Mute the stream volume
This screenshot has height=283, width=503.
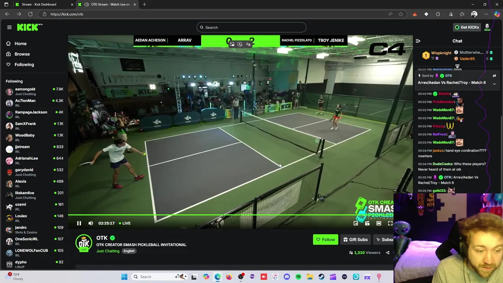coord(91,223)
